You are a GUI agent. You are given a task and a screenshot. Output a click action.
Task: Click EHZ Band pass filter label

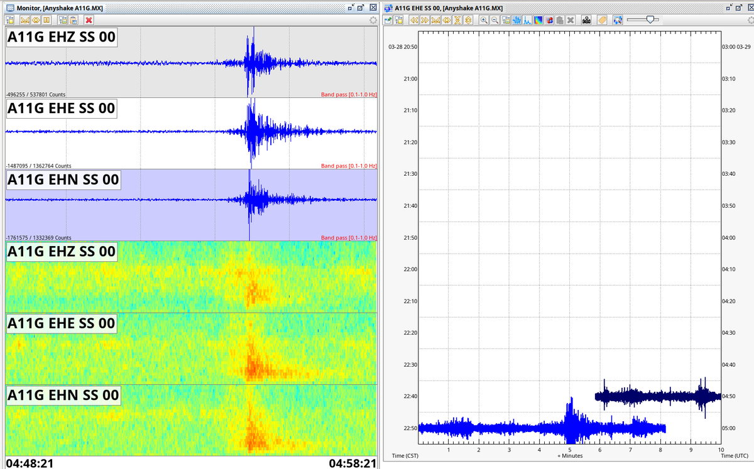[x=349, y=94]
